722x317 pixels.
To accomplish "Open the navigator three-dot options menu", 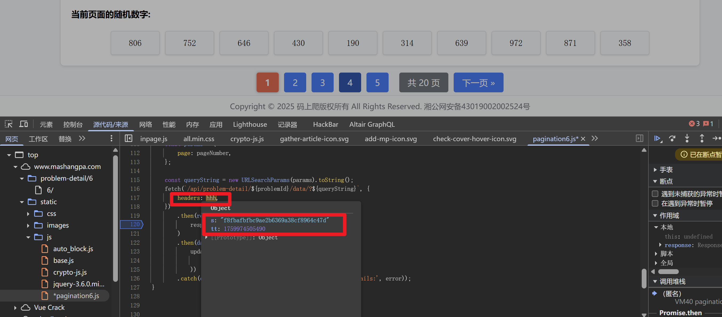I will (x=111, y=138).
